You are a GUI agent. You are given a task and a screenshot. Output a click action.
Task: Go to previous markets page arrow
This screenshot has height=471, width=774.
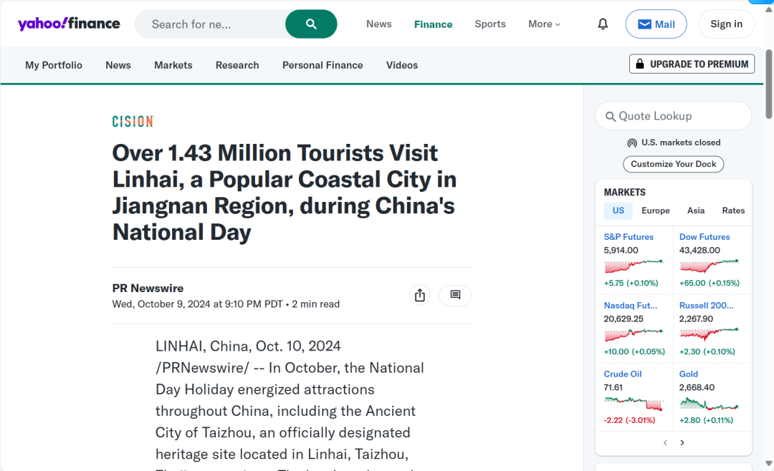(x=665, y=442)
